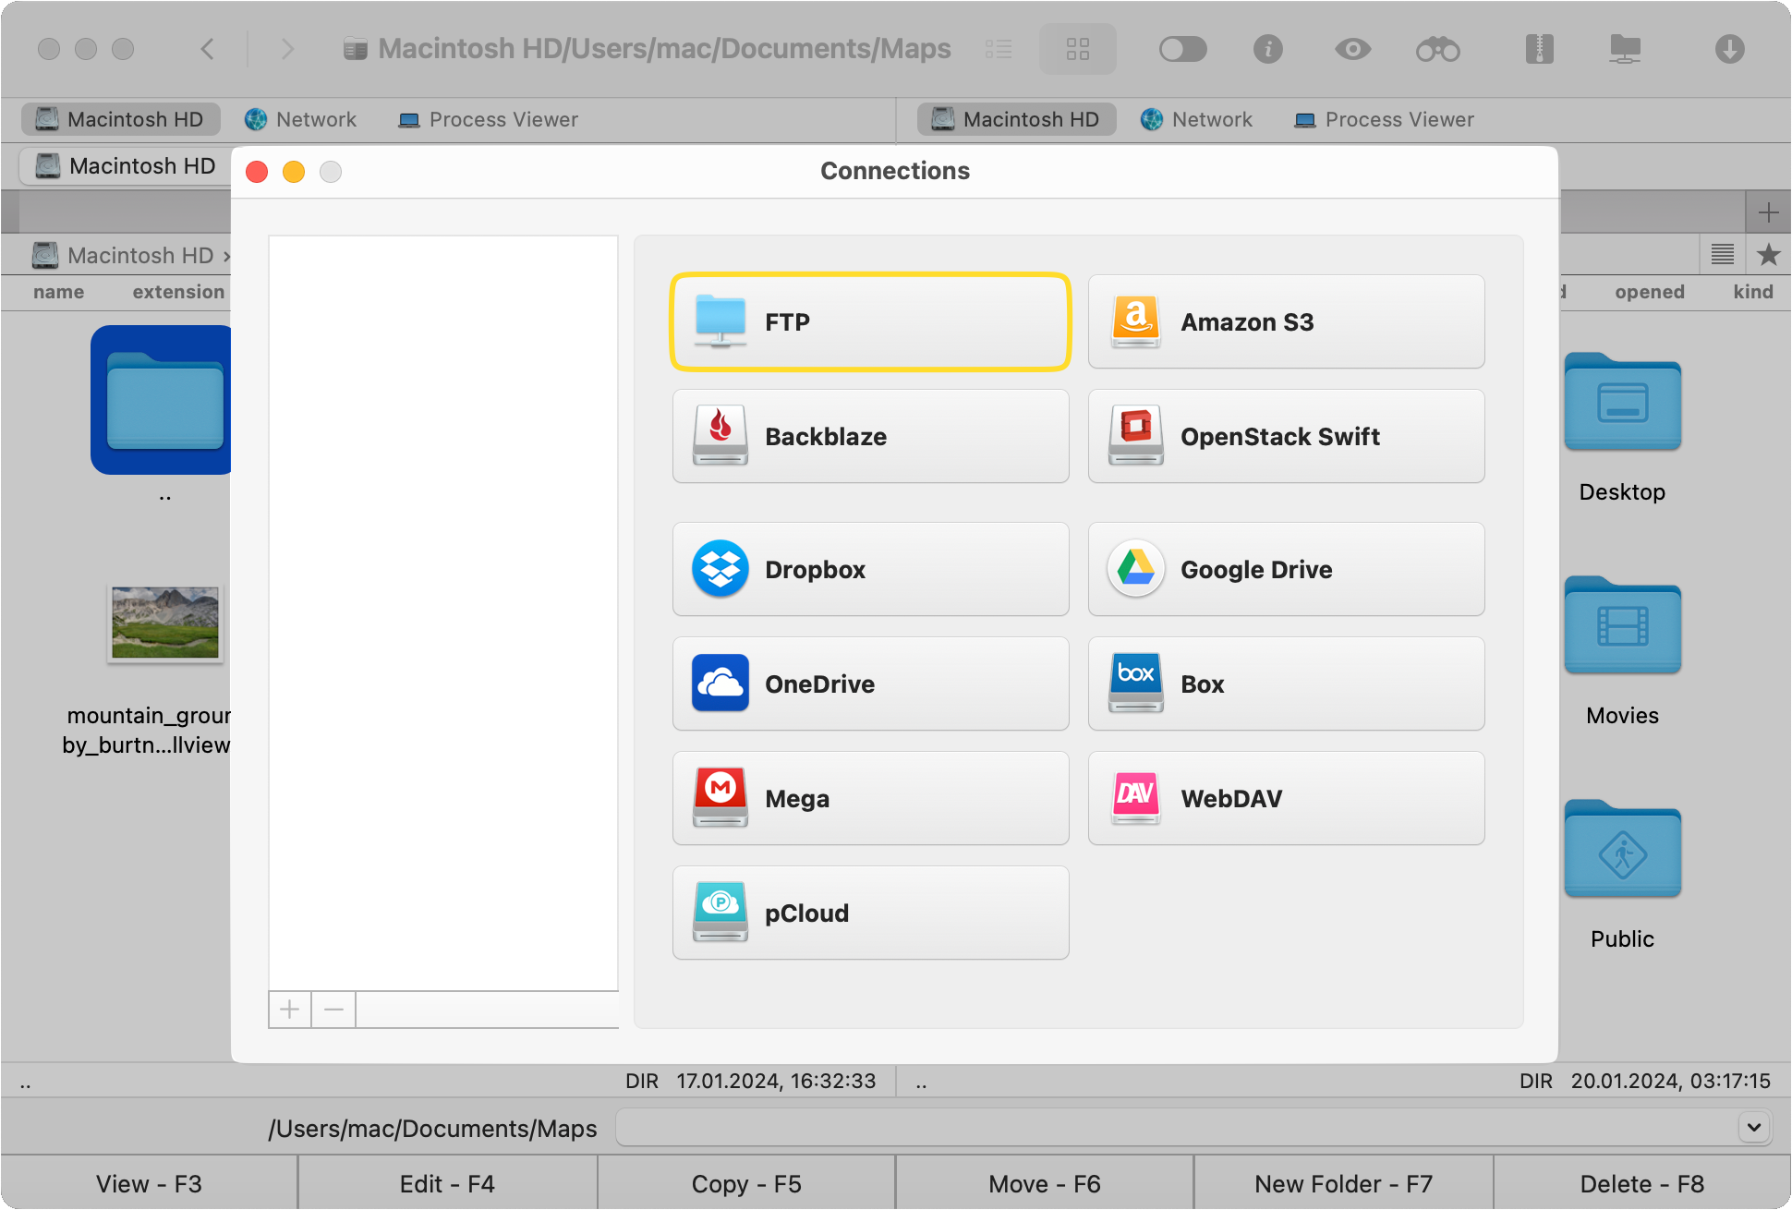Click the back navigation arrow
1792x1210 pixels.
tap(208, 50)
